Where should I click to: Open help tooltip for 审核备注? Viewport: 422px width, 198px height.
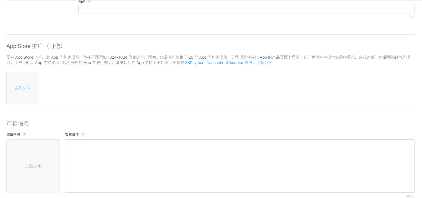pyautogui.click(x=83, y=135)
